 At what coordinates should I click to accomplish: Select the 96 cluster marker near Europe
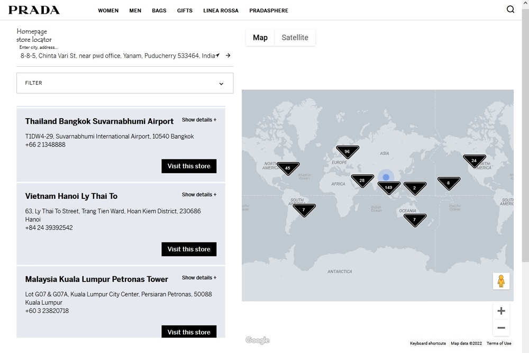click(x=347, y=151)
